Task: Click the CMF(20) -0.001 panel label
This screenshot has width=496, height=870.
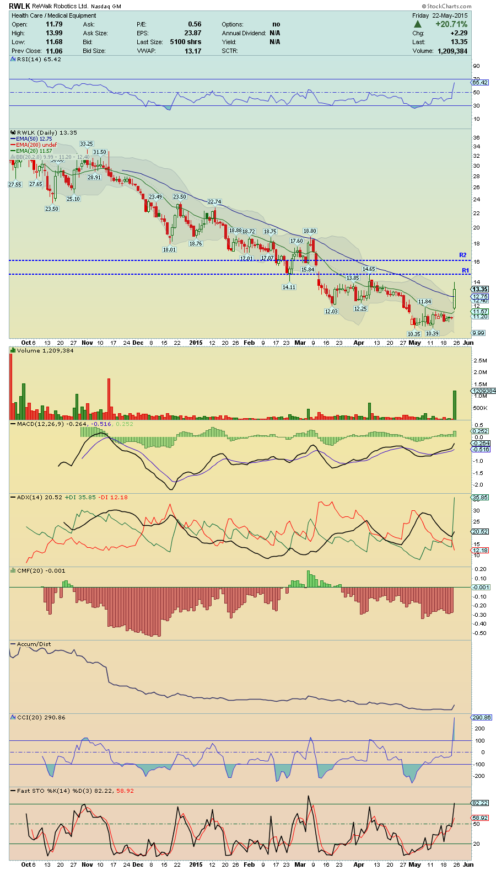Action: [41, 570]
